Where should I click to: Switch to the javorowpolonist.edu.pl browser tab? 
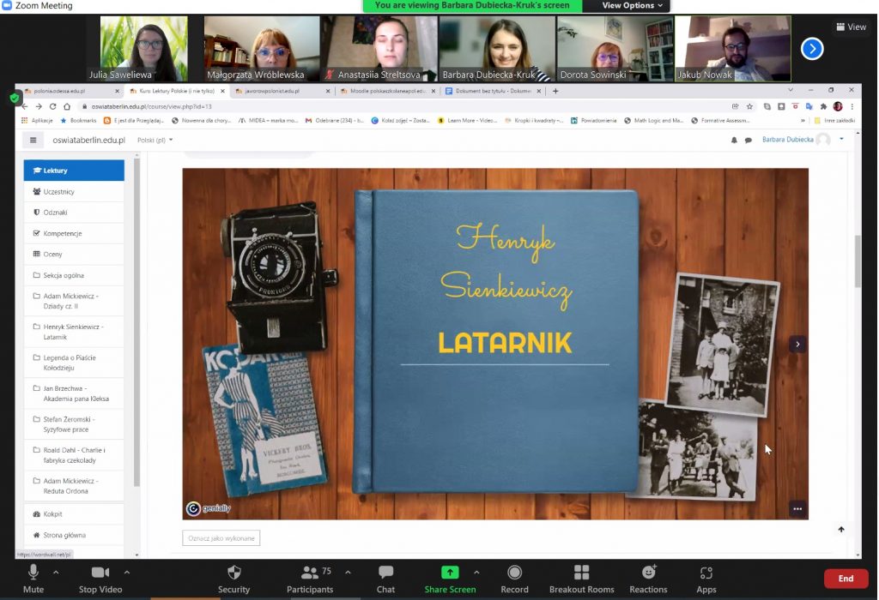pyautogui.click(x=275, y=91)
